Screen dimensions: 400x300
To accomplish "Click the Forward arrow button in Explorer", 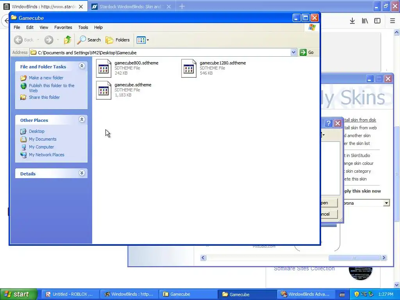I will click(49, 40).
